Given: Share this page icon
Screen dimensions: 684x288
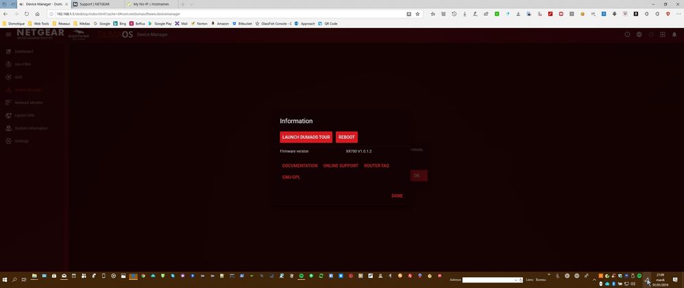Looking at the screenshot, I should pyautogui.click(x=486, y=14).
